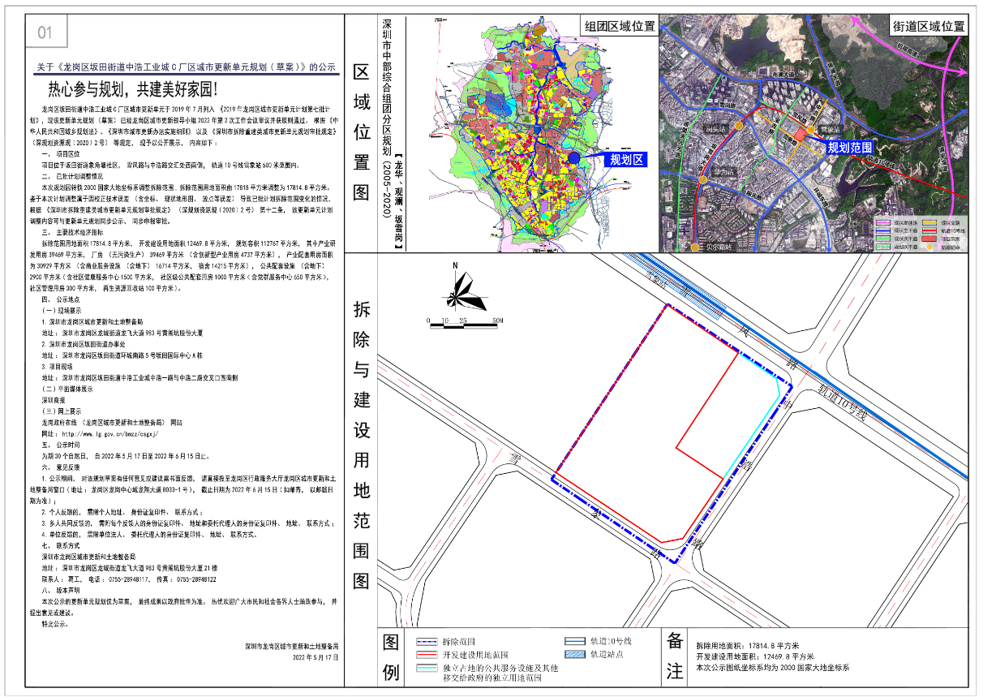Screen dimensions: 996x697
Task: Click the map scale bar
Action: pos(463,324)
